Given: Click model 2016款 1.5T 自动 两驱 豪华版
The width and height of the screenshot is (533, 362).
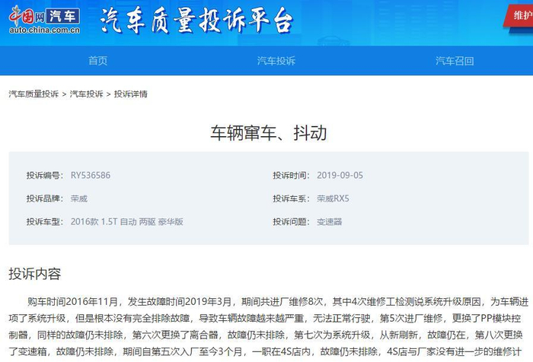Looking at the screenshot, I should 127,222.
